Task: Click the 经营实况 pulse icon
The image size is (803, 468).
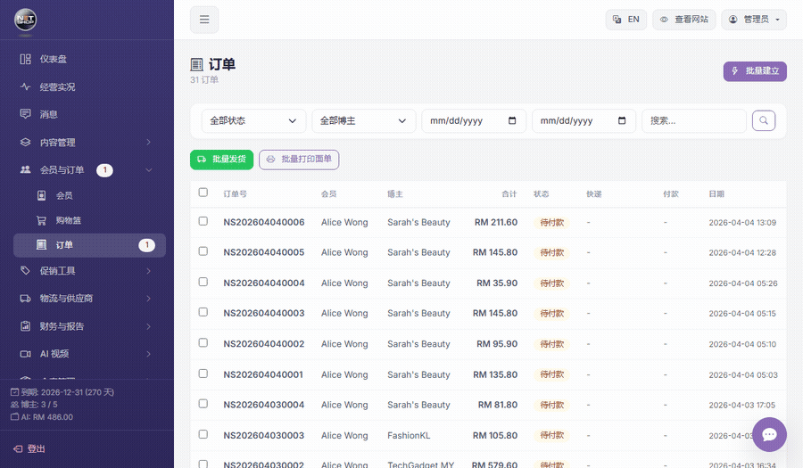Action: [x=25, y=87]
